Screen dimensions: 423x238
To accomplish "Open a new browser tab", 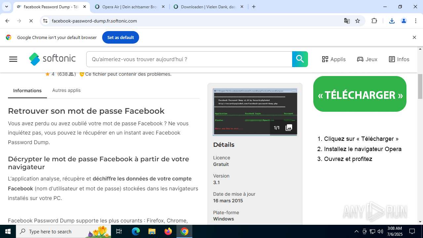I will 254,7.
